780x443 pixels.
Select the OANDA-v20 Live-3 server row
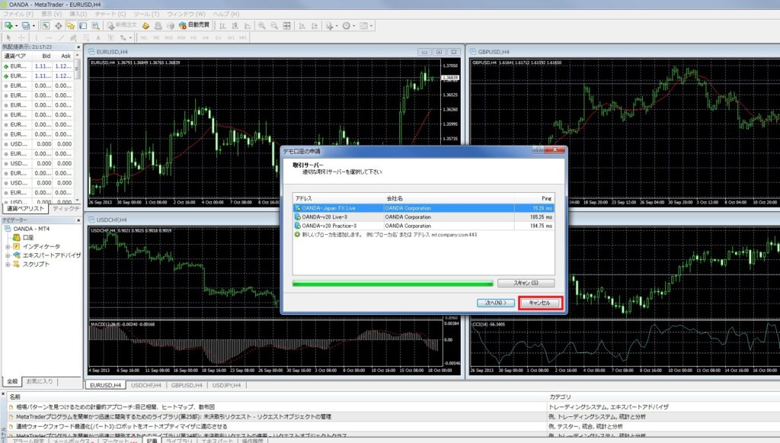424,217
